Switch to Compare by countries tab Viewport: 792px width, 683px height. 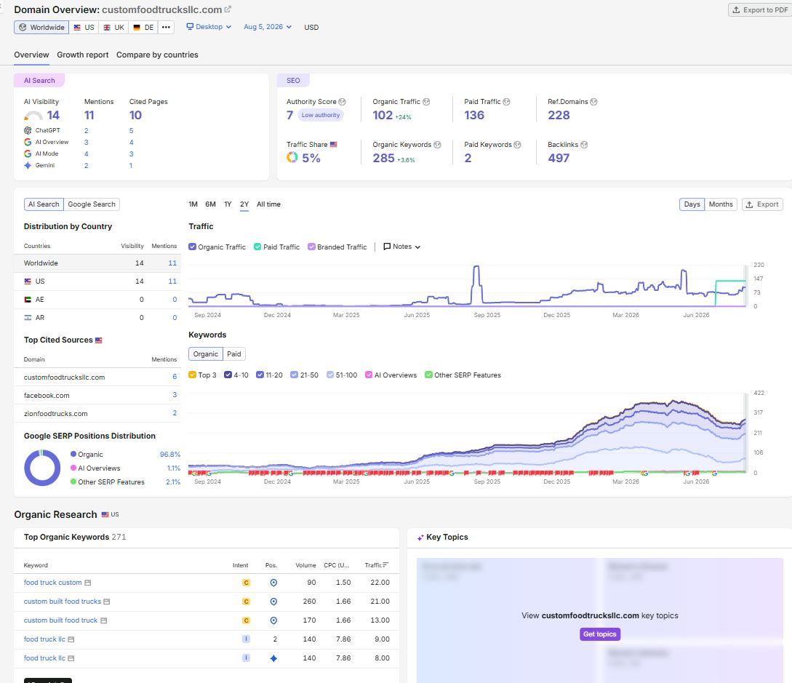pos(157,55)
